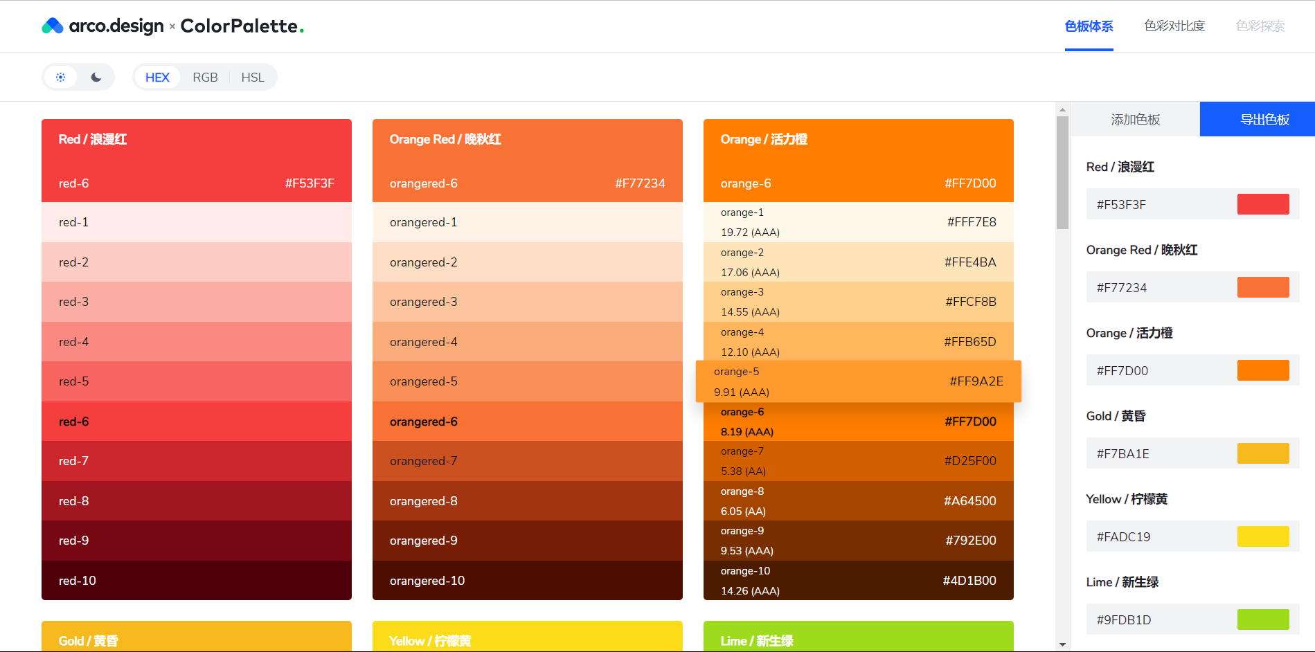Copy orange-2 color #FFE4BA
1315x652 pixels.
click(x=859, y=262)
